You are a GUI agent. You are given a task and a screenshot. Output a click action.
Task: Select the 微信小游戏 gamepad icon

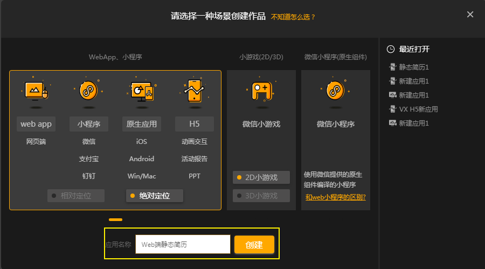(x=261, y=91)
